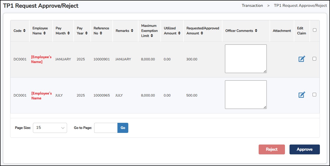Click the Go to Page input field
Screen dimensions: 330x166
pyautogui.click(x=106, y=128)
